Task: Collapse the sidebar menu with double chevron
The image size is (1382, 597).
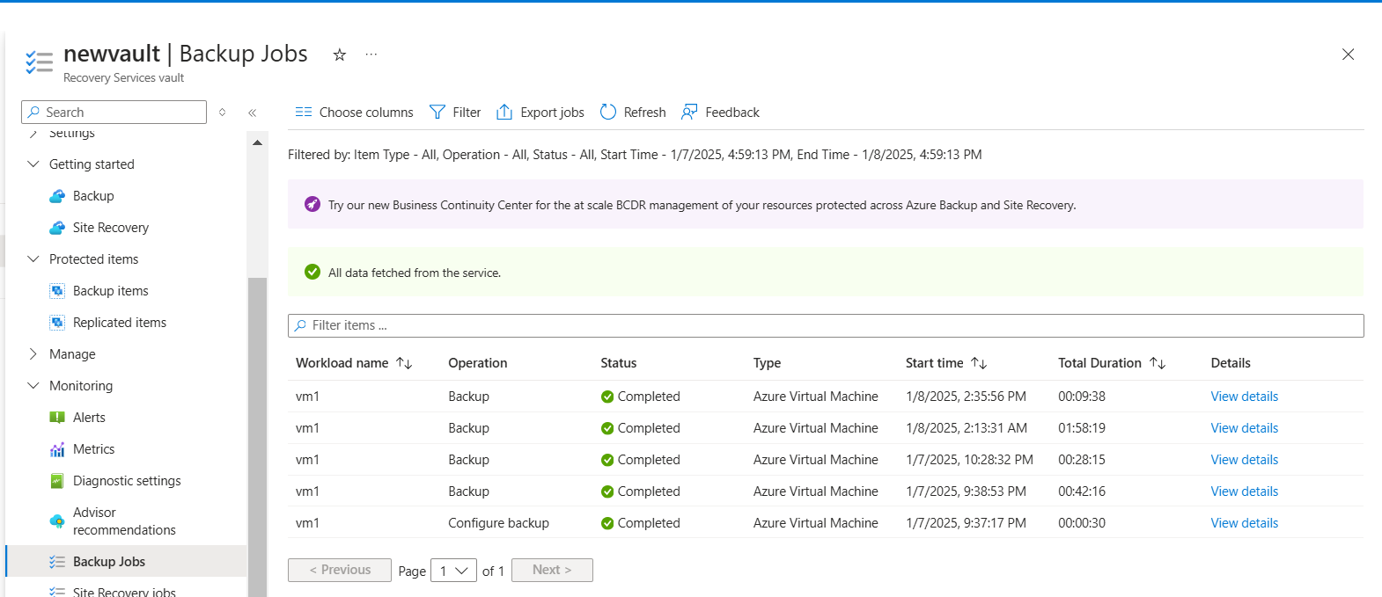Action: tap(253, 113)
